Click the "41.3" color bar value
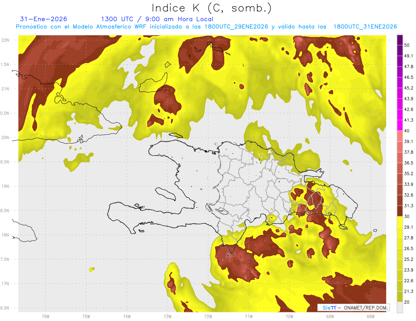 click(x=409, y=120)
